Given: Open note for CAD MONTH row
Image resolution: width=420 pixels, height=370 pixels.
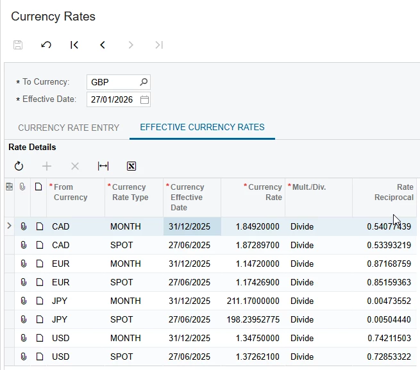Looking at the screenshot, I should click(40, 226).
